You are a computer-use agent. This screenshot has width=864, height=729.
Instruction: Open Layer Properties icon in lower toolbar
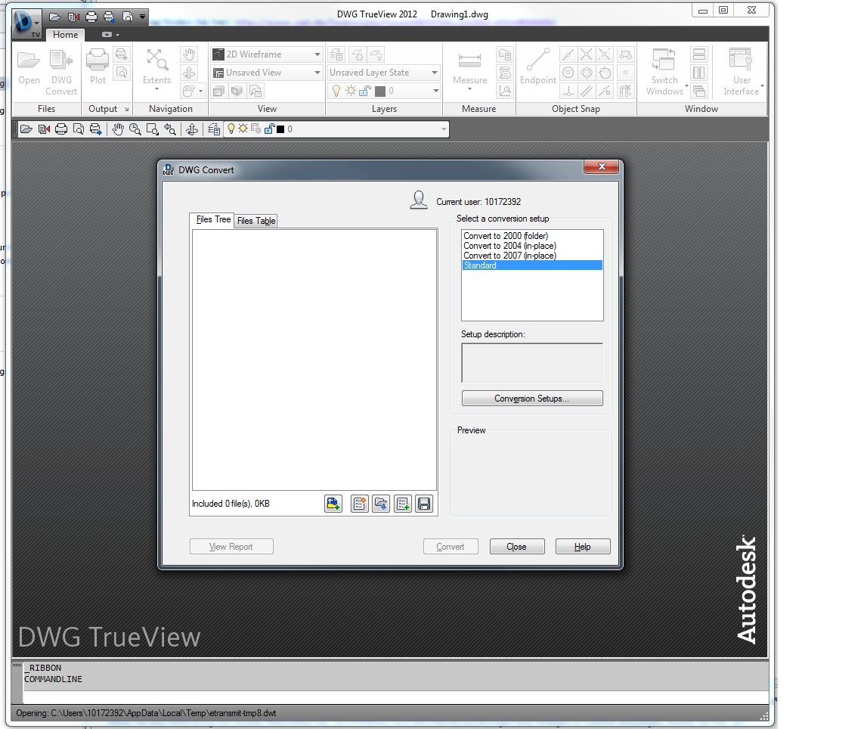pyautogui.click(x=214, y=129)
